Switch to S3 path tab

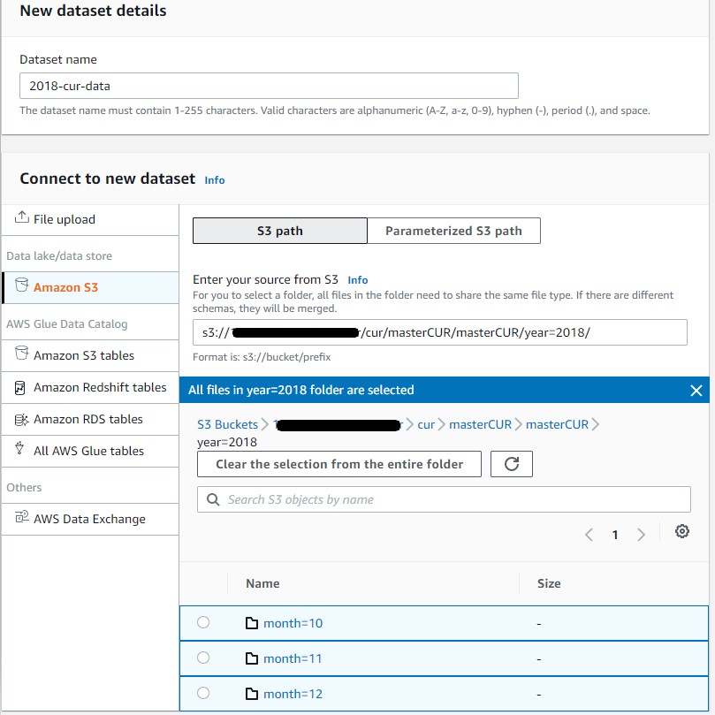coord(280,231)
